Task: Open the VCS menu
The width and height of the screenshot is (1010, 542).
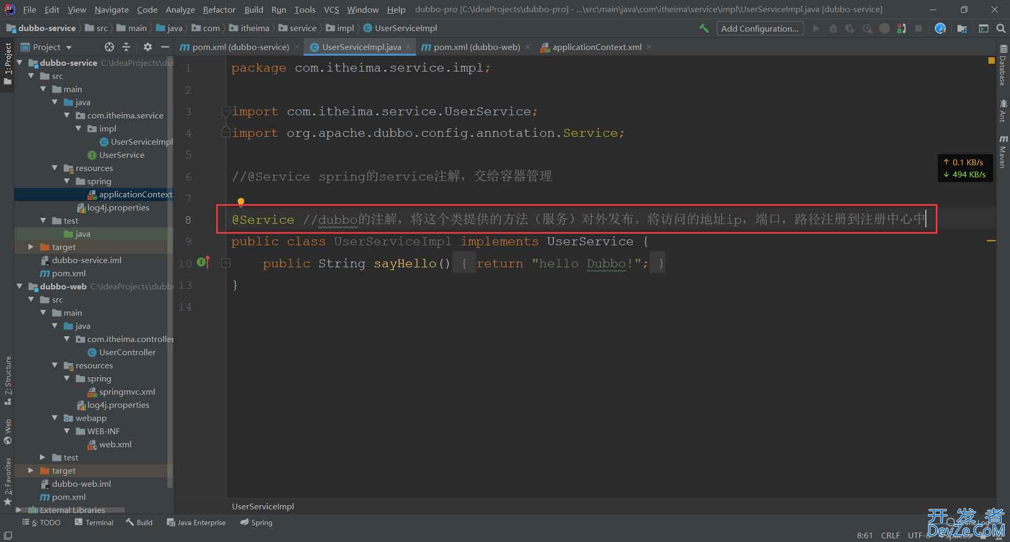Action: pos(331,9)
